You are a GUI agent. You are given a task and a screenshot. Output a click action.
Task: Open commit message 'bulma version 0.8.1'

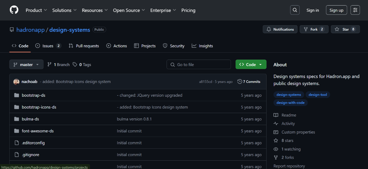(134, 119)
